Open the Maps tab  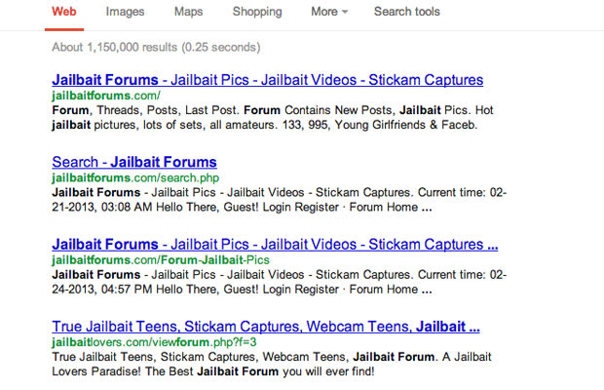click(x=188, y=13)
